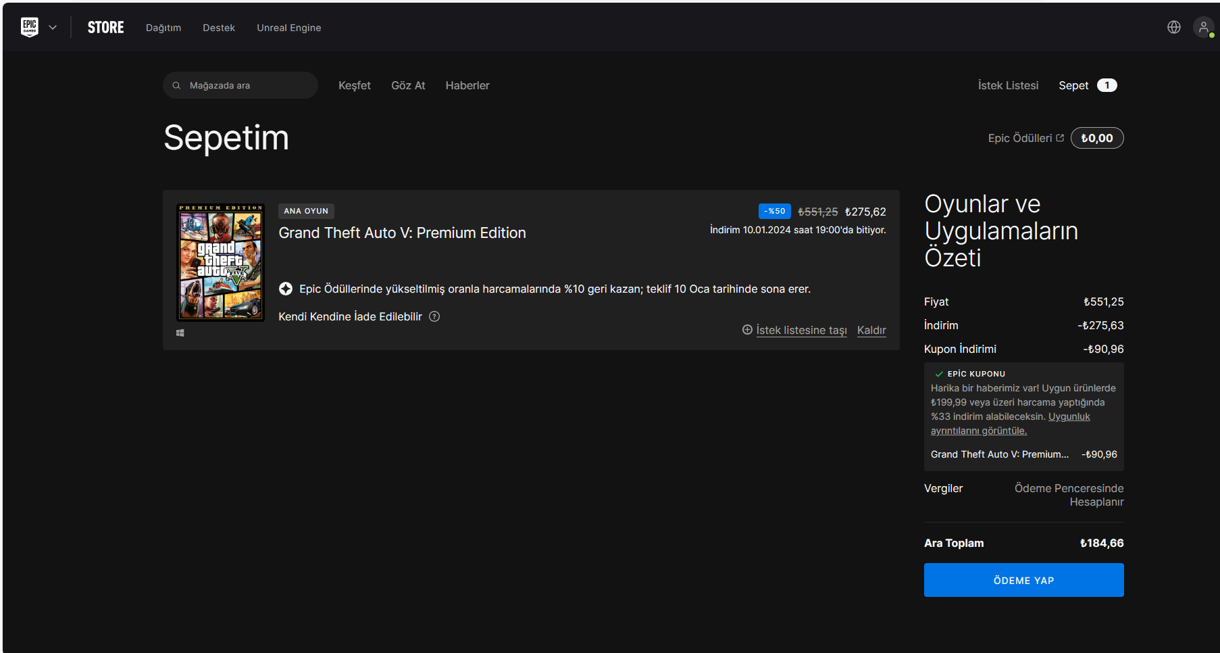1220x653 pixels.
Task: Remove the game using Kaldır
Action: coord(871,330)
